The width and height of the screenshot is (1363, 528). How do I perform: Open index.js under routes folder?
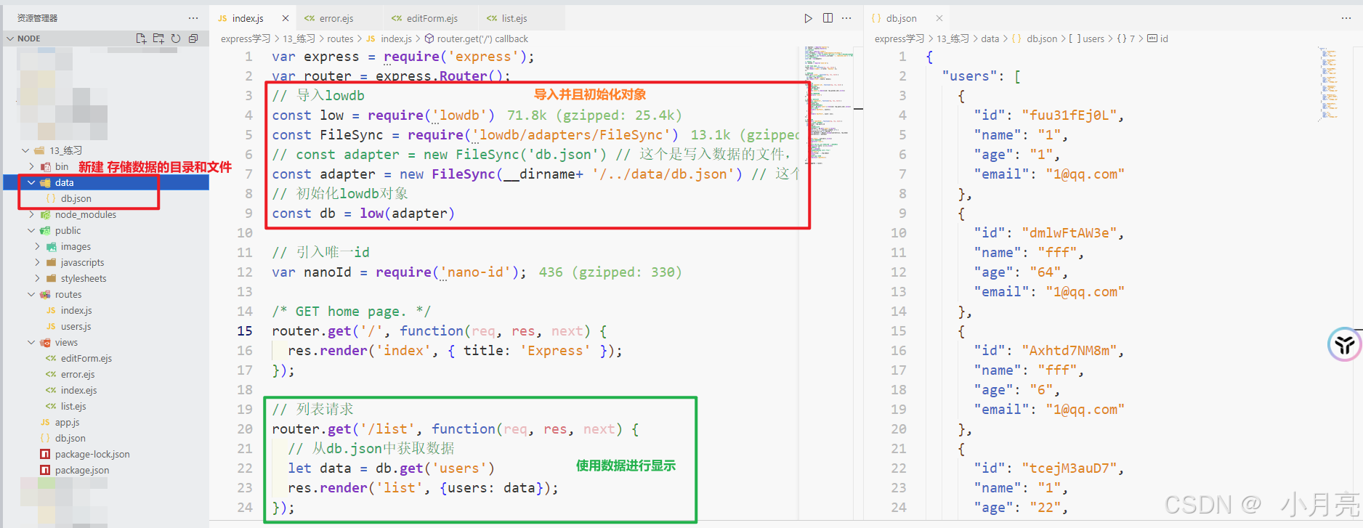click(x=76, y=310)
